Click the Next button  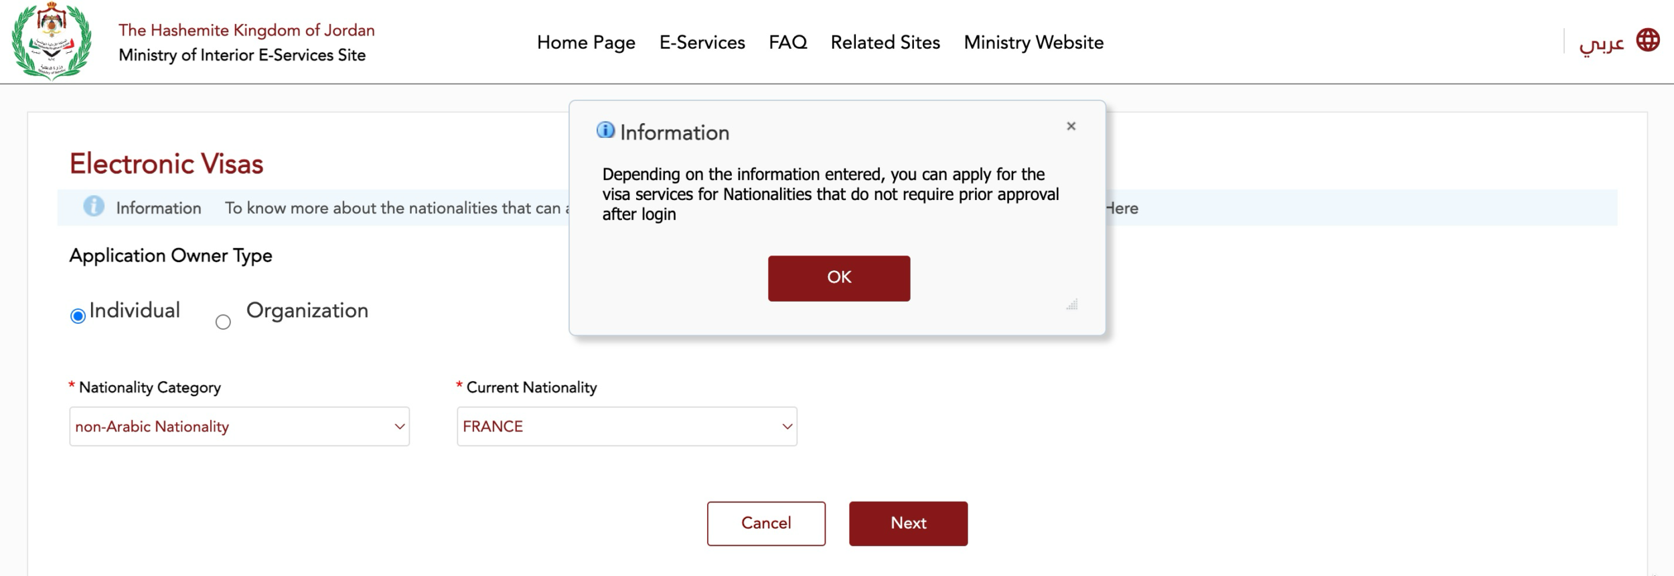point(908,523)
